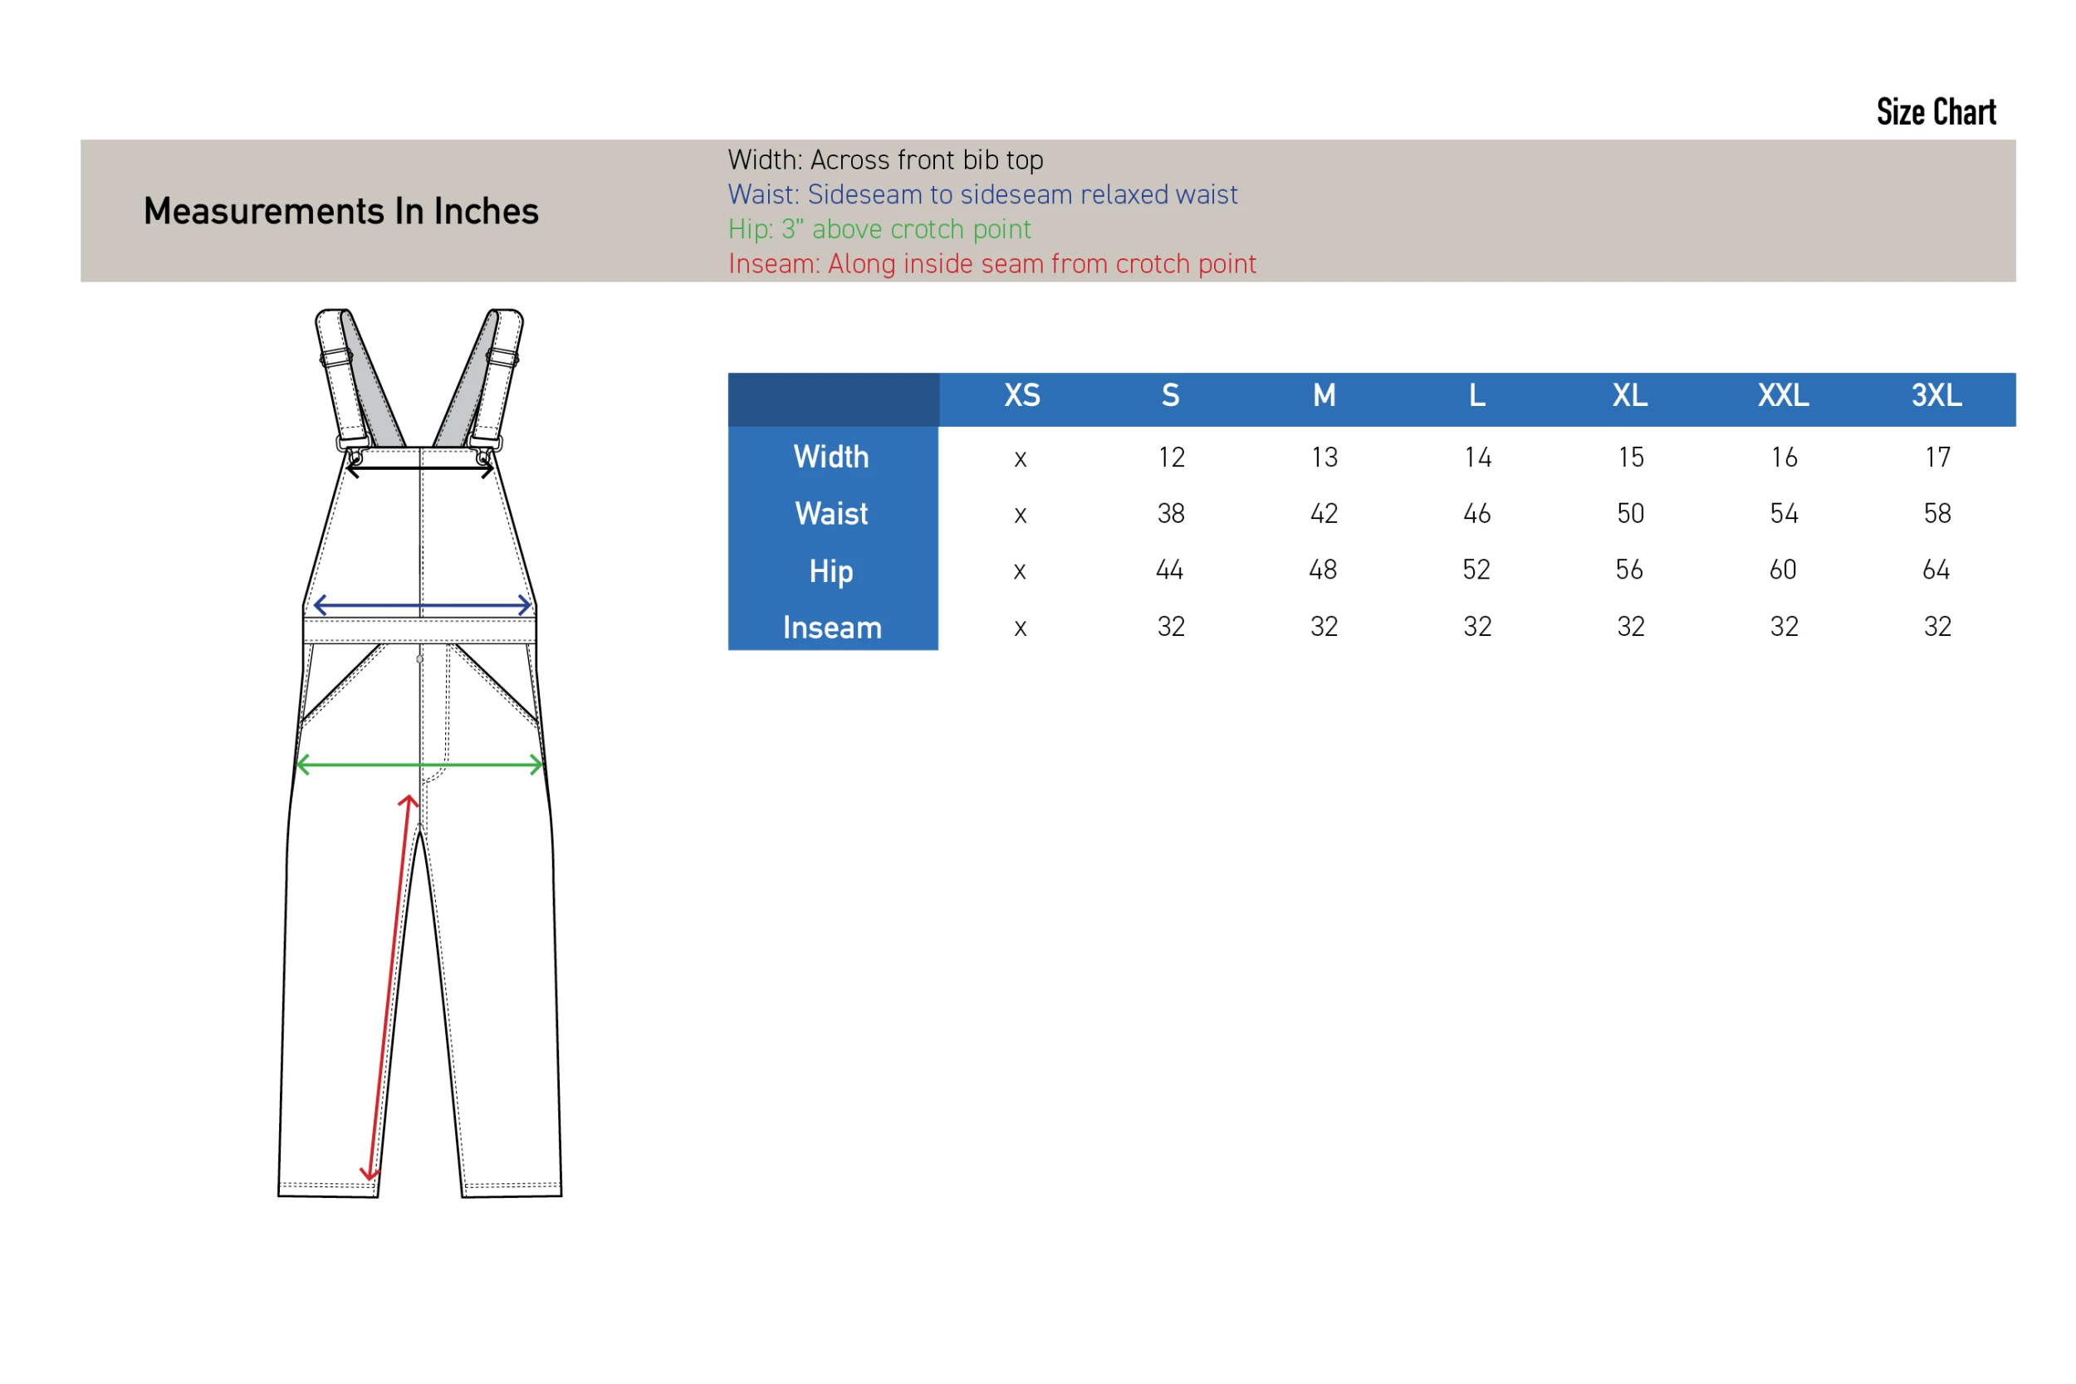
Task: Select the 3XL column header
Action: [x=1936, y=395]
